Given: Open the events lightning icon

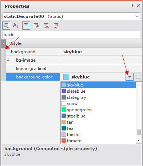Looking at the screenshot, I should point(36,26).
